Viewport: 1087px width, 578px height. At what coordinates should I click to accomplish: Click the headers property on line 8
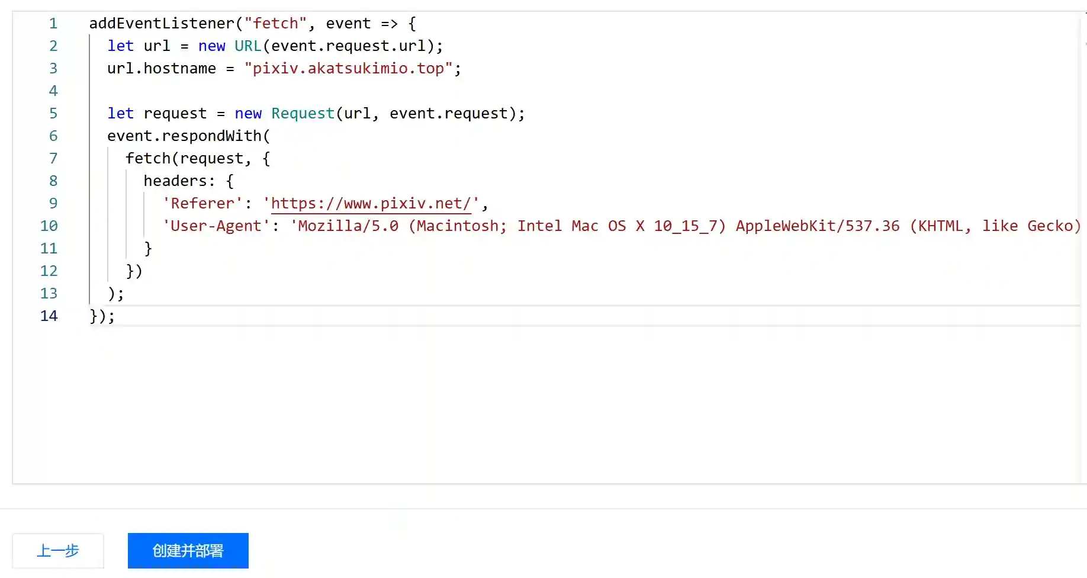(x=175, y=181)
